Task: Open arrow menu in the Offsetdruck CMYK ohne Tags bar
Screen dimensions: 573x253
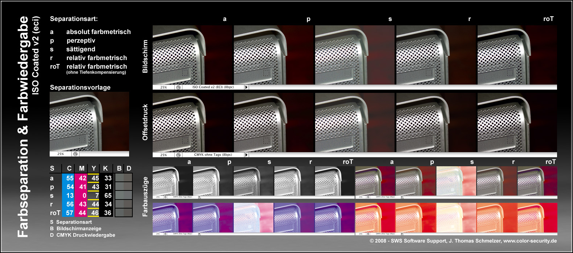Action: coord(247,155)
